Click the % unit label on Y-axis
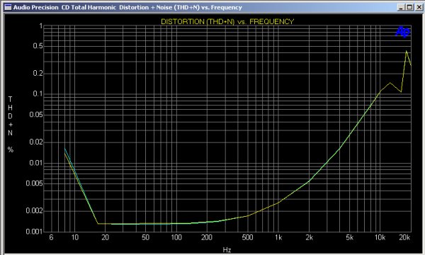The width and height of the screenshot is (425, 255). pyautogui.click(x=11, y=149)
